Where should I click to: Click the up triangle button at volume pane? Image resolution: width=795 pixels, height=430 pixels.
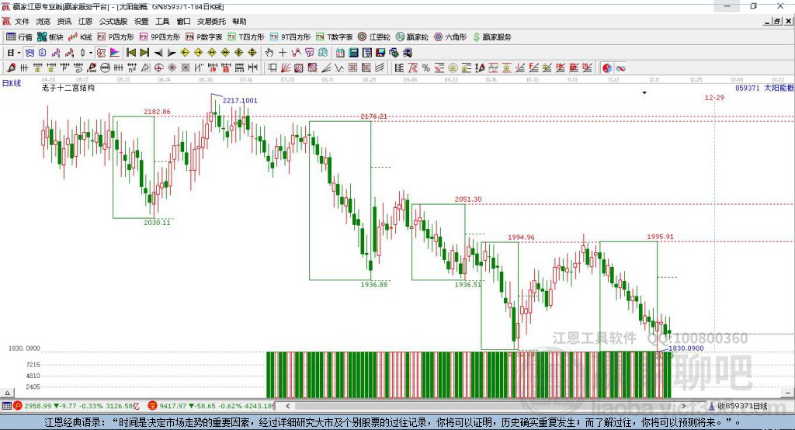[7, 393]
